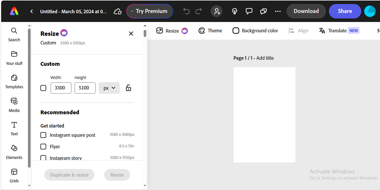Open the comments speech bubble icon
The width and height of the screenshot is (380, 190).
coord(249,11)
